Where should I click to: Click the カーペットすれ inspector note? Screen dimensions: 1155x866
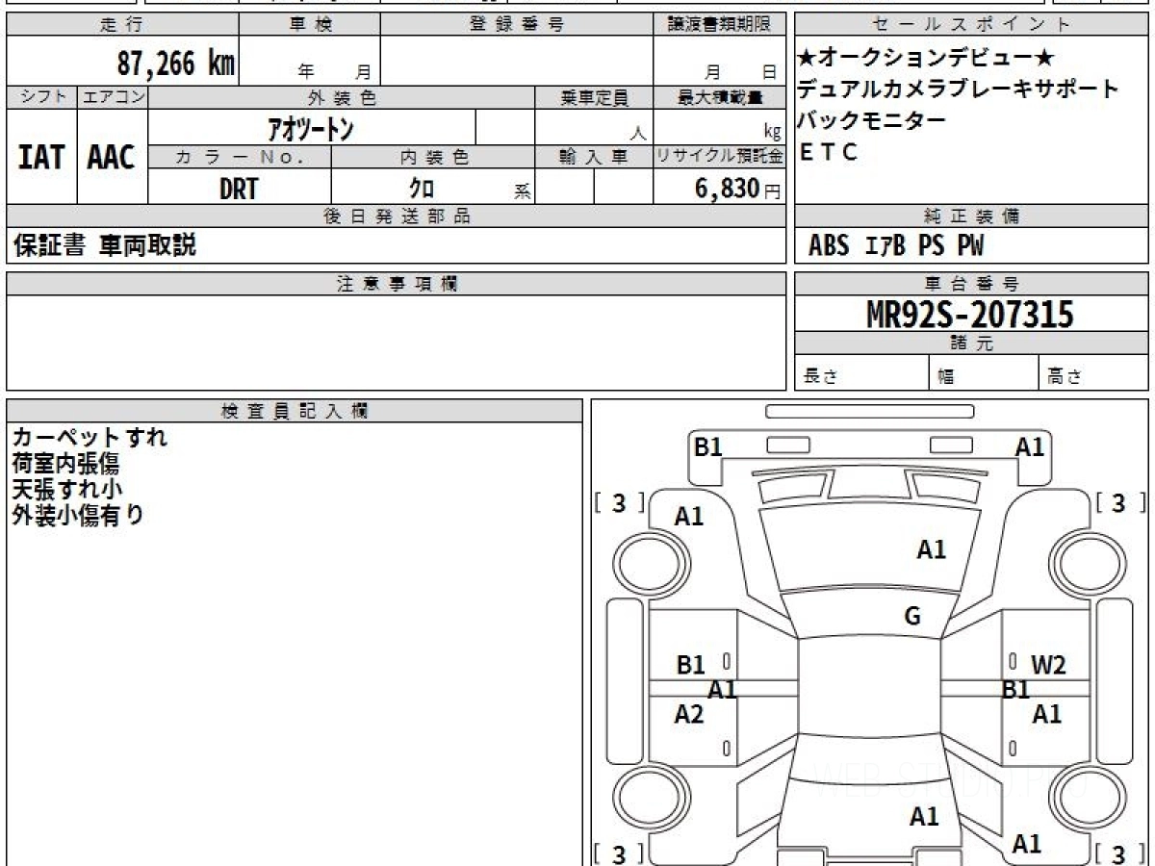90,437
